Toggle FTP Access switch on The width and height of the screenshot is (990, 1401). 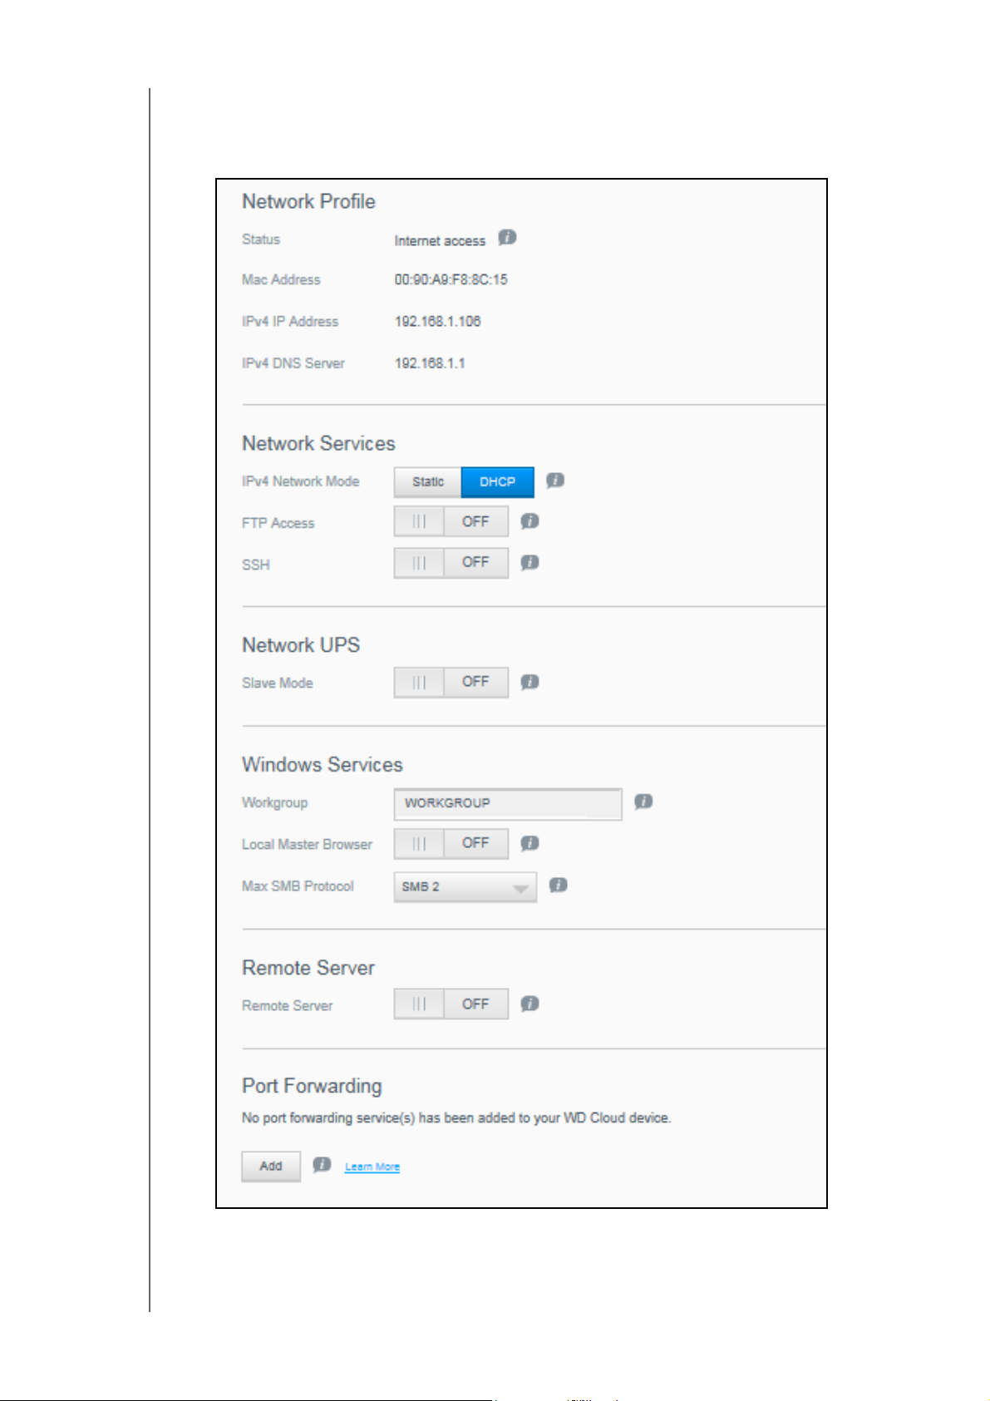coord(451,521)
